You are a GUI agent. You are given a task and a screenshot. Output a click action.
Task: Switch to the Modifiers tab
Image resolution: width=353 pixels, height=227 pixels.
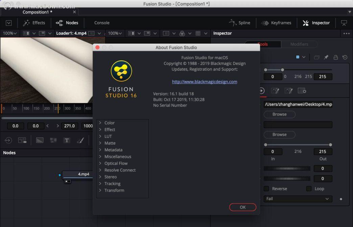point(299,44)
